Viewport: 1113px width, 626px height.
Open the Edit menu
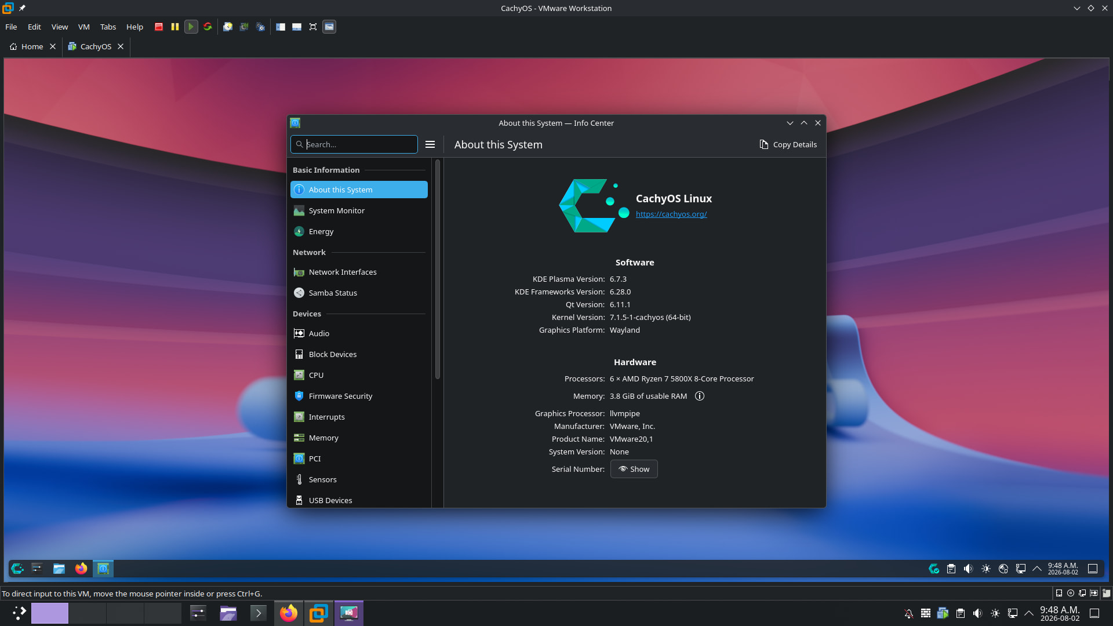(x=34, y=27)
